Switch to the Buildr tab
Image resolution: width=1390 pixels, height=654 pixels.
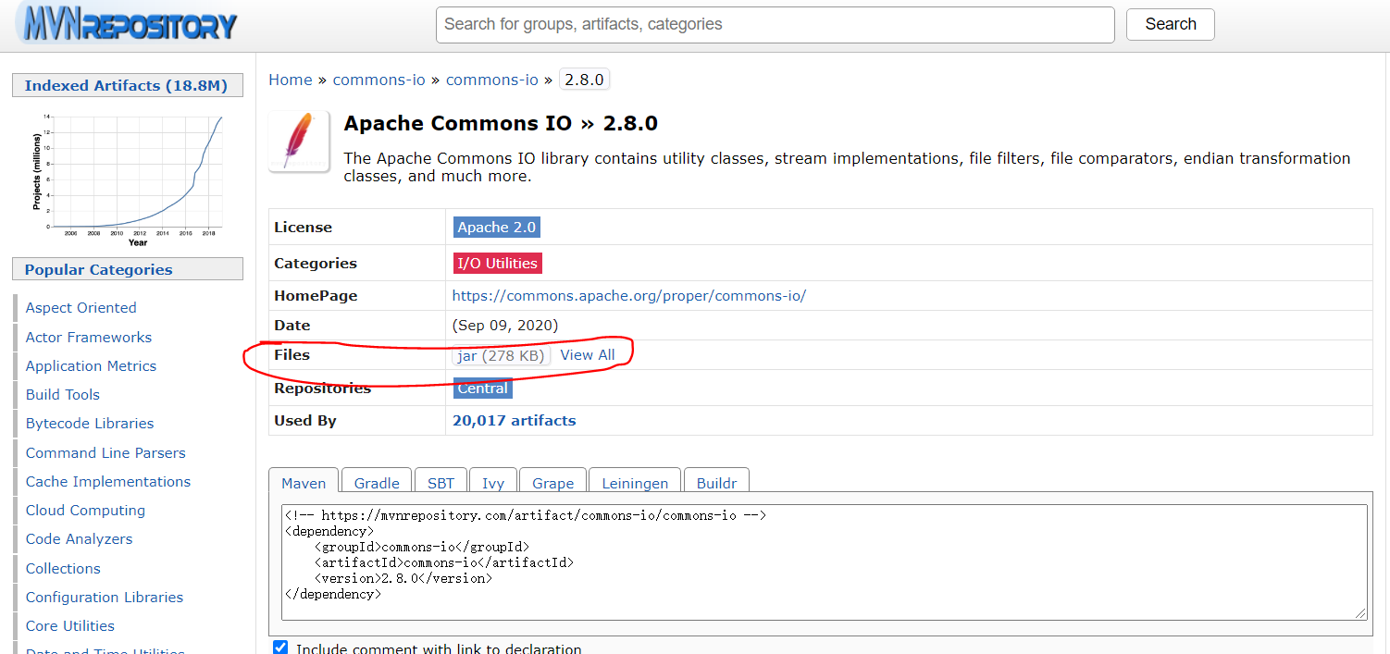[716, 482]
